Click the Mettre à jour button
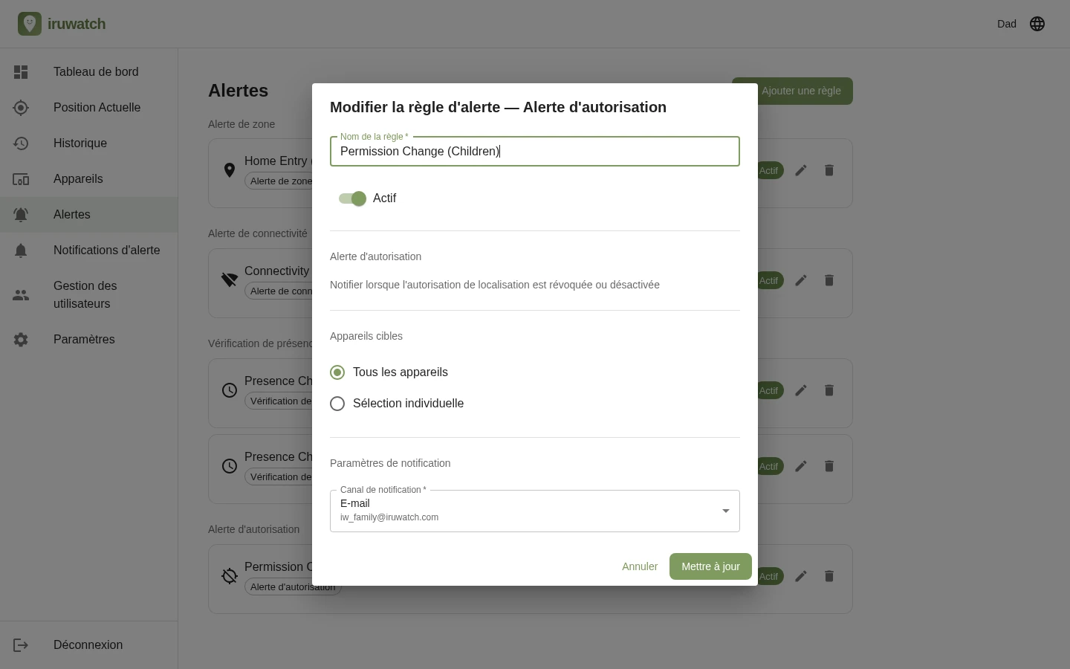Screen dimensions: 1070x669 (x=710, y=566)
